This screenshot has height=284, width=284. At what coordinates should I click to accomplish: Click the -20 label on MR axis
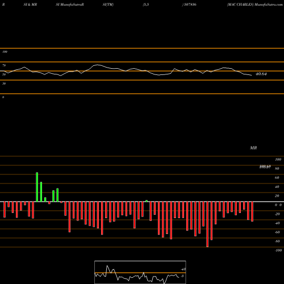tap(277, 214)
